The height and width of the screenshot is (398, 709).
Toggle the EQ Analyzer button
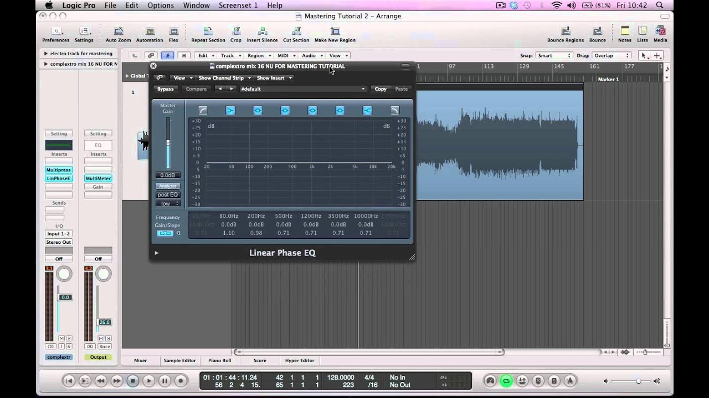(168, 186)
